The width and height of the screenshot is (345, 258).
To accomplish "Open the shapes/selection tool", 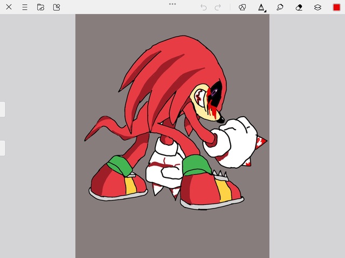I will point(242,7).
